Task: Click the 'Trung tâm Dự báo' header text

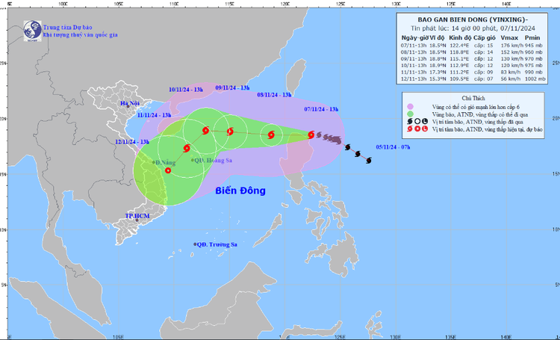Action: pyautogui.click(x=68, y=28)
